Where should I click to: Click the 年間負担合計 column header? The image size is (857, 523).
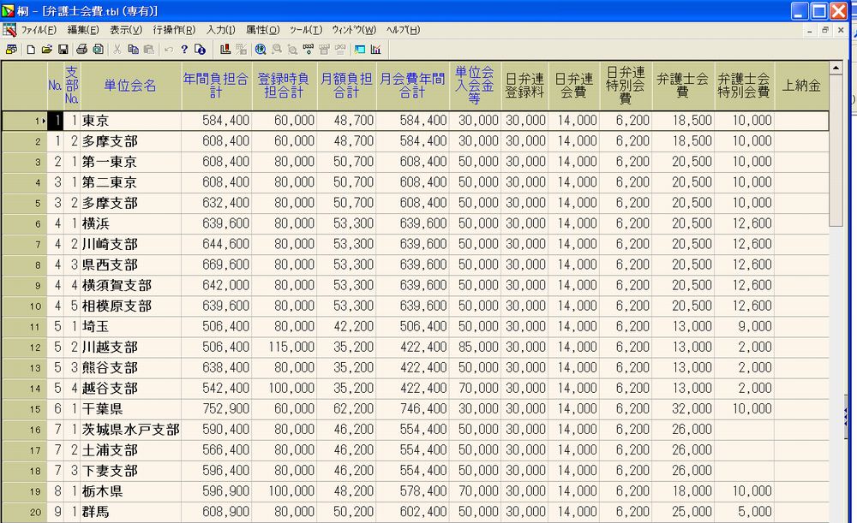tap(216, 86)
